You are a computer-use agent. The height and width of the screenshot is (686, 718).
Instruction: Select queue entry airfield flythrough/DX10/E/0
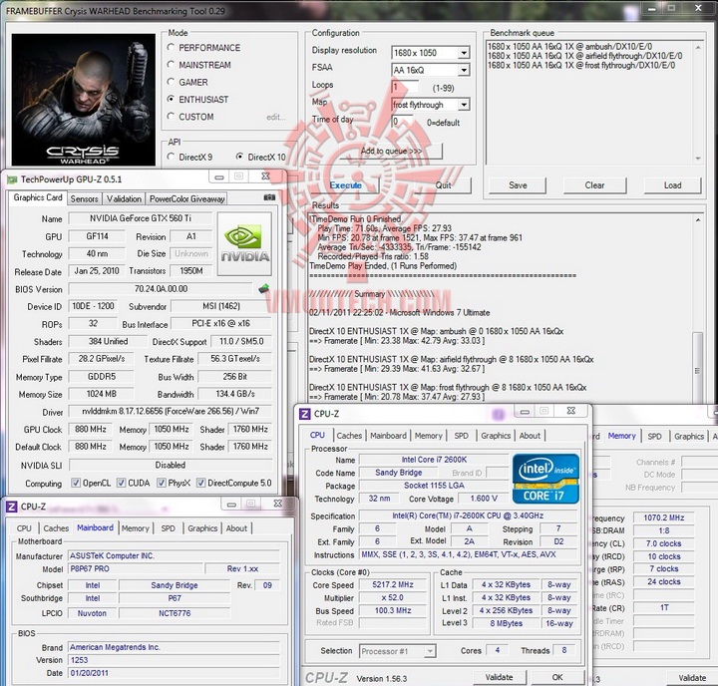584,56
